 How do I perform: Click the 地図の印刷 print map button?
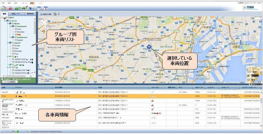[46, 14]
